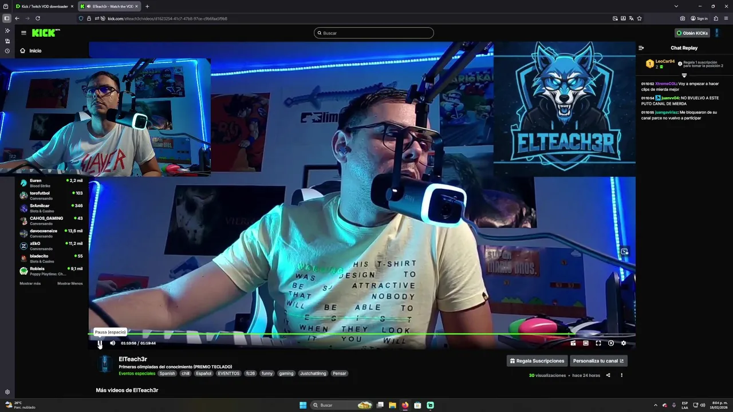Open the three-dot more options menu
733x412 pixels.
pyautogui.click(x=621, y=375)
